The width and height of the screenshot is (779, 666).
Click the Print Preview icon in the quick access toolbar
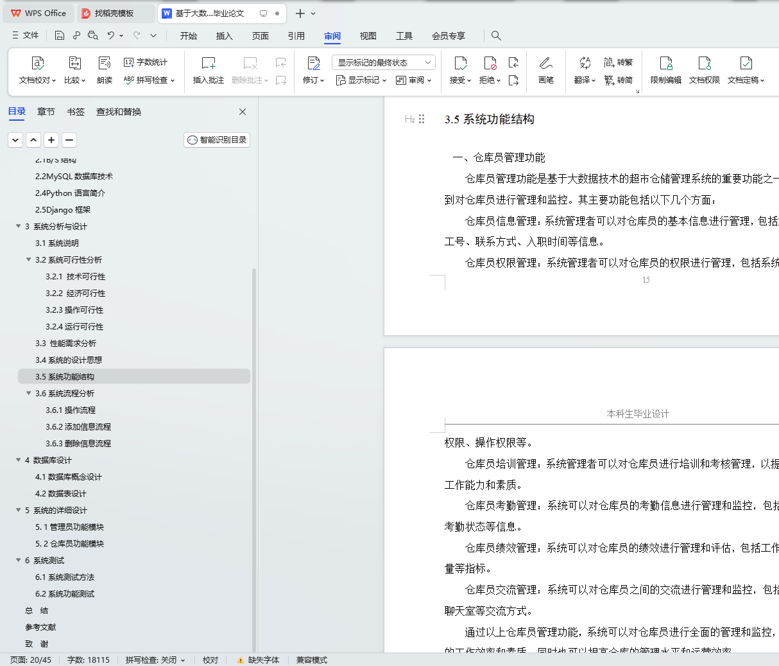93,35
